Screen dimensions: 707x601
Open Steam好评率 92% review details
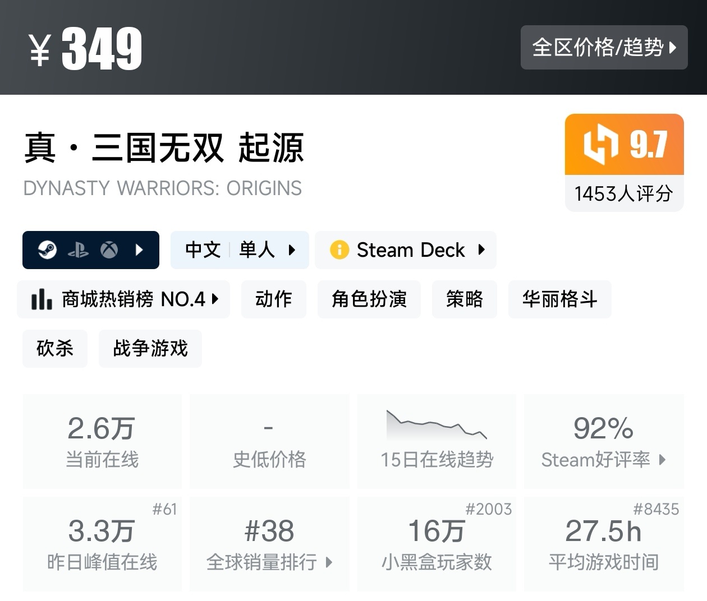click(x=603, y=441)
